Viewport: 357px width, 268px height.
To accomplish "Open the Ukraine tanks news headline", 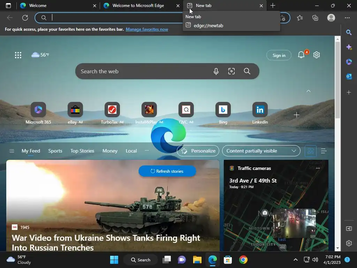I will (x=106, y=243).
